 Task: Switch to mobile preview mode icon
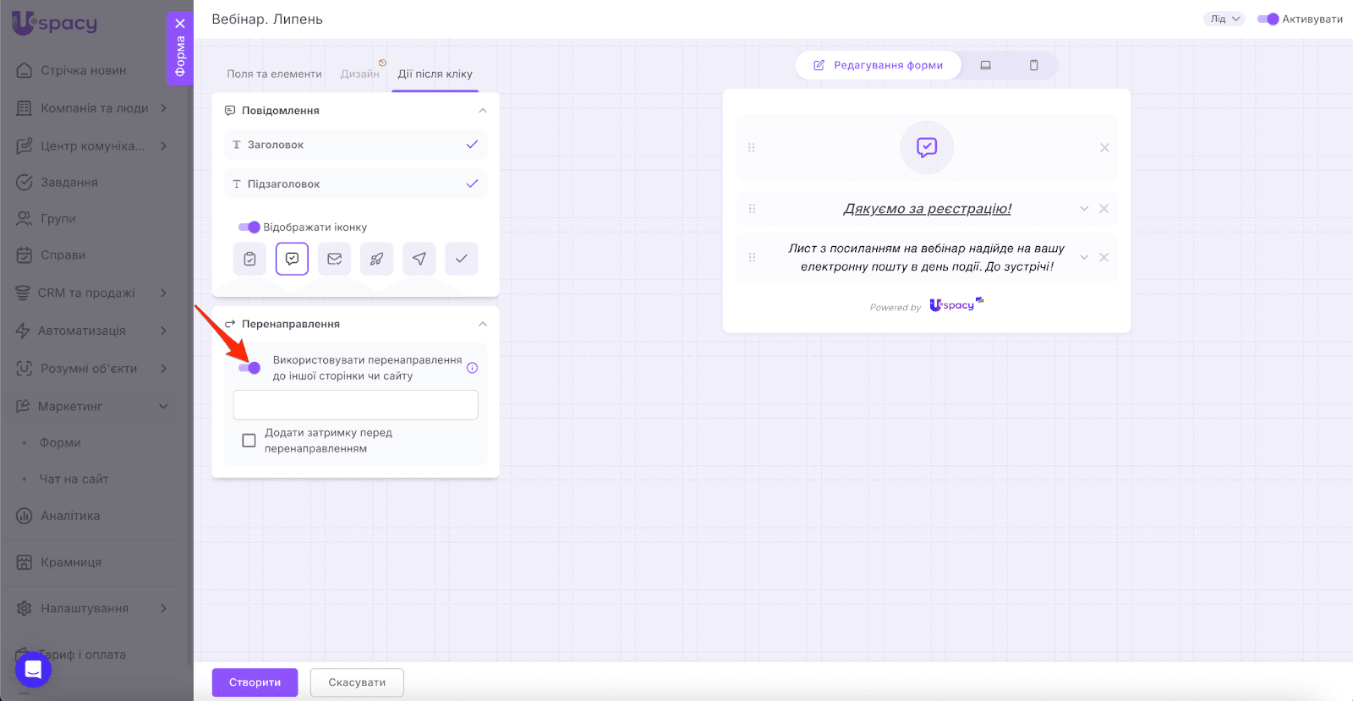[1033, 65]
